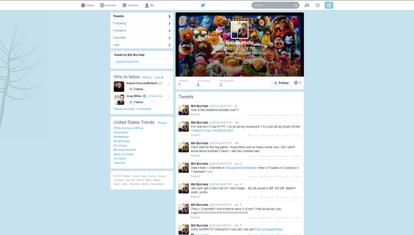Reply to weekend already over tweet
Viewport: 414px width, 235px height.
point(253,115)
